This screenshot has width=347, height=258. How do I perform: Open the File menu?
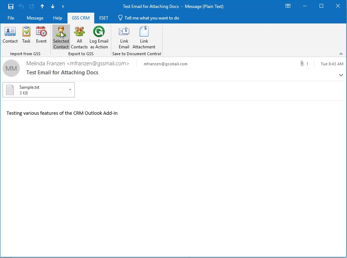10,18
